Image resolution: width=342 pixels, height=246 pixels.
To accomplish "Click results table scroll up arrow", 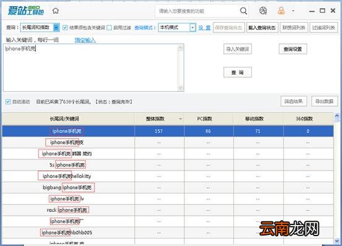I will click(x=337, y=116).
